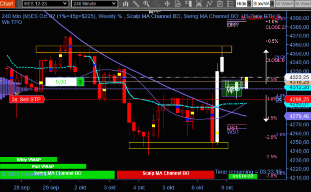This screenshot has height=192, width=311.
Task: Expand the SlowMA dropdown arrow
Action: 272,3
